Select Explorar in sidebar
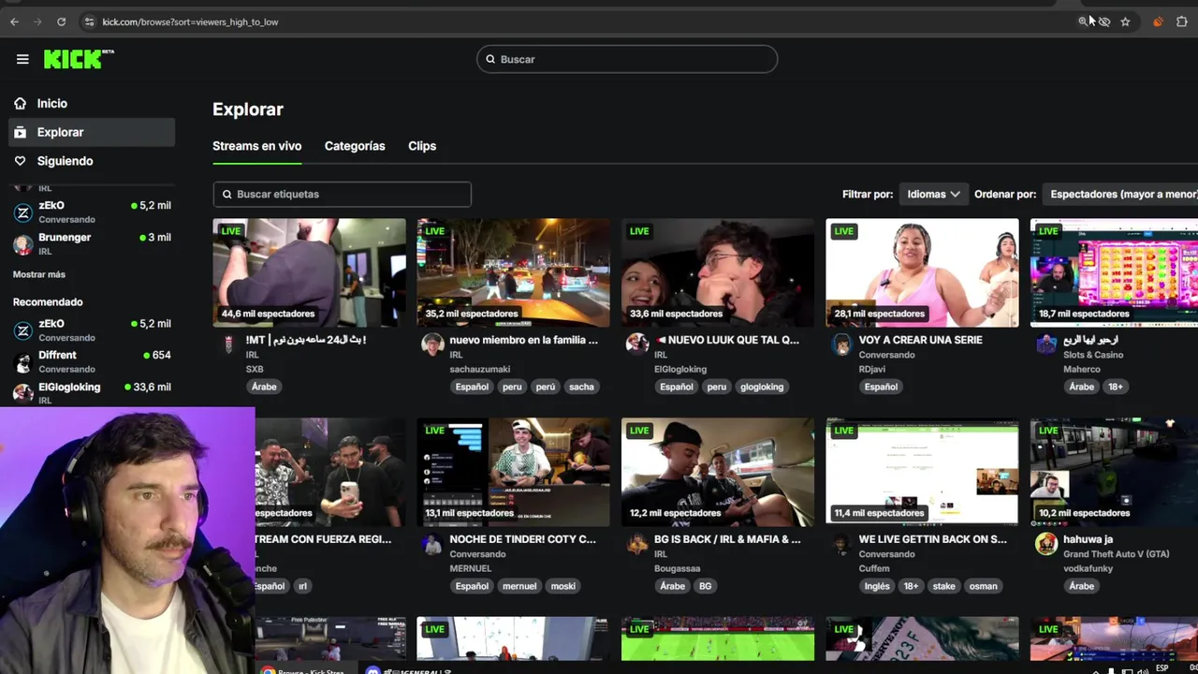The image size is (1198, 674). (92, 132)
